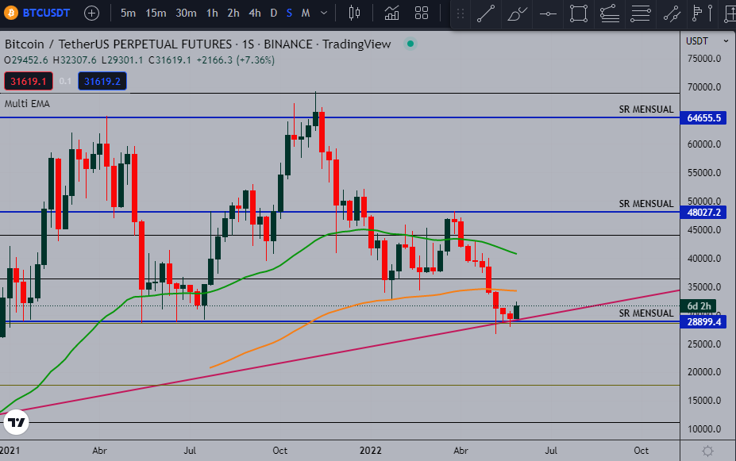Select the regression trend tool
This screenshot has width=736, height=461.
(x=609, y=14)
